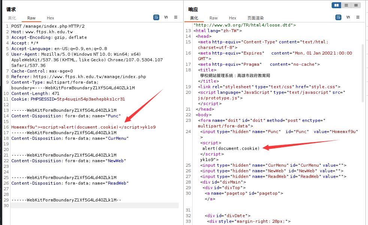Open the 页面渲染 response tab
The width and height of the screenshot is (368, 225).
pos(256,18)
